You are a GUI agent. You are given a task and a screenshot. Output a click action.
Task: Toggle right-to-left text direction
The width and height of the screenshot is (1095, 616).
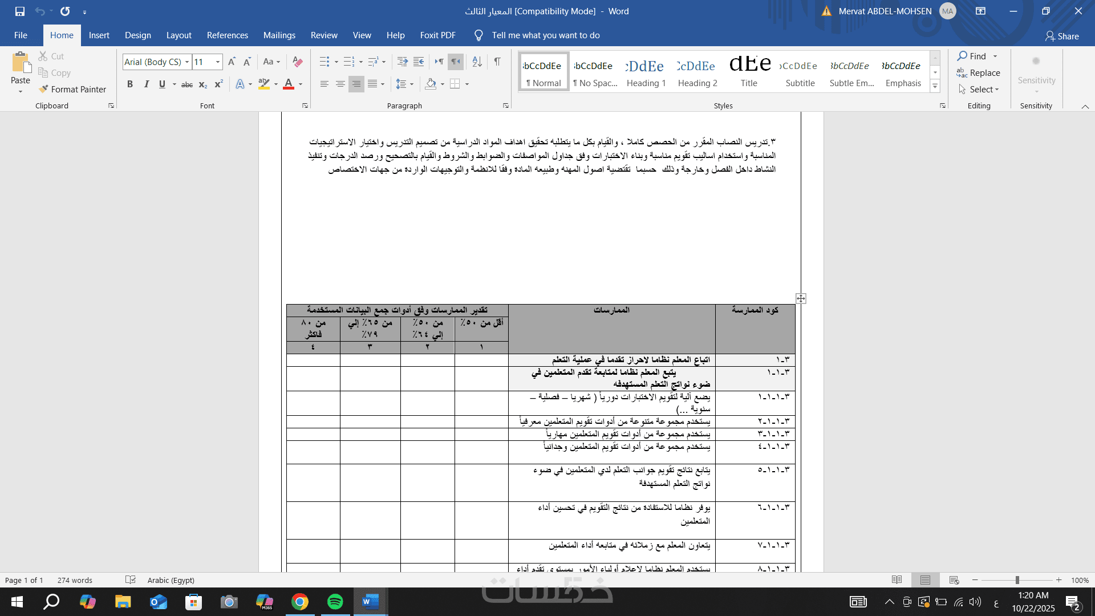(x=456, y=62)
